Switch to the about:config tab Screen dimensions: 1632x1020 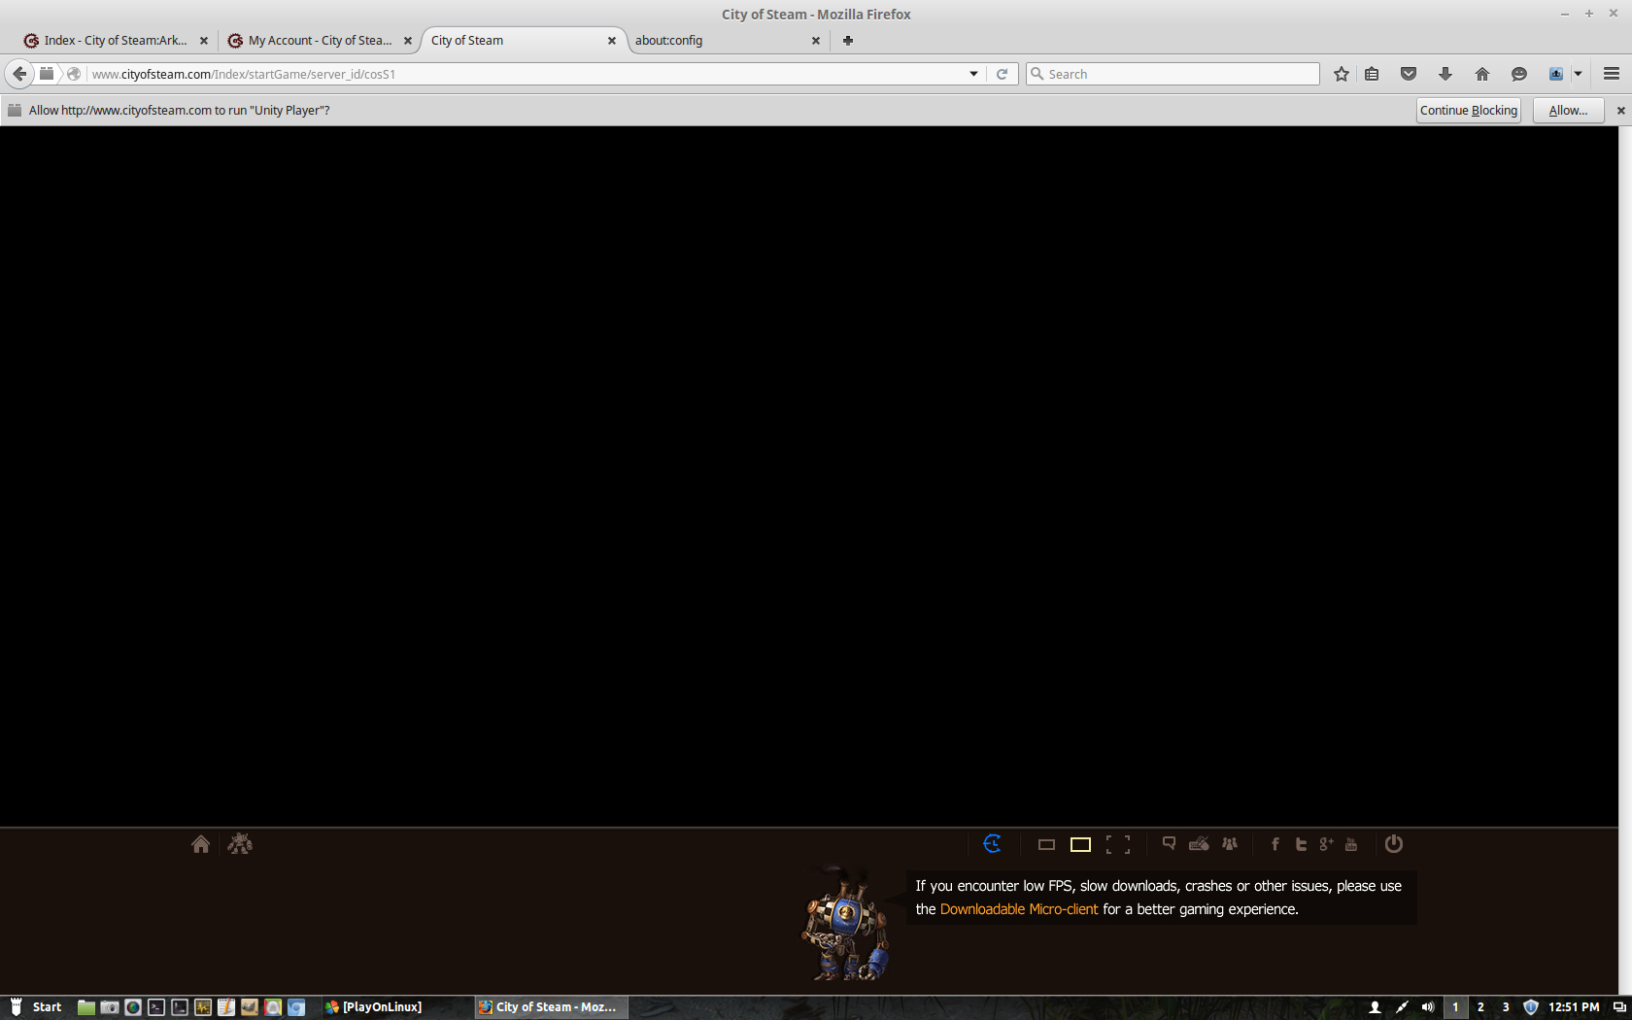point(719,40)
